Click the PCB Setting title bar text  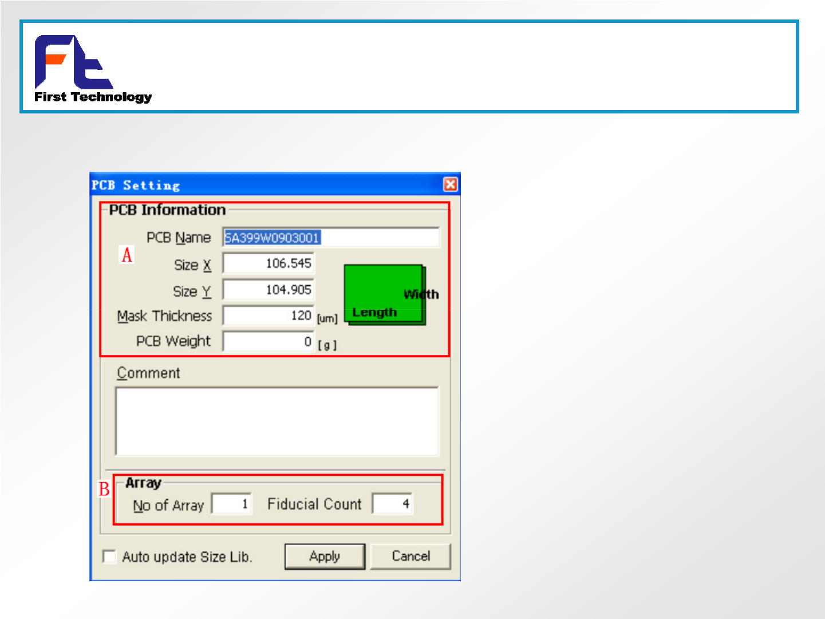(136, 185)
